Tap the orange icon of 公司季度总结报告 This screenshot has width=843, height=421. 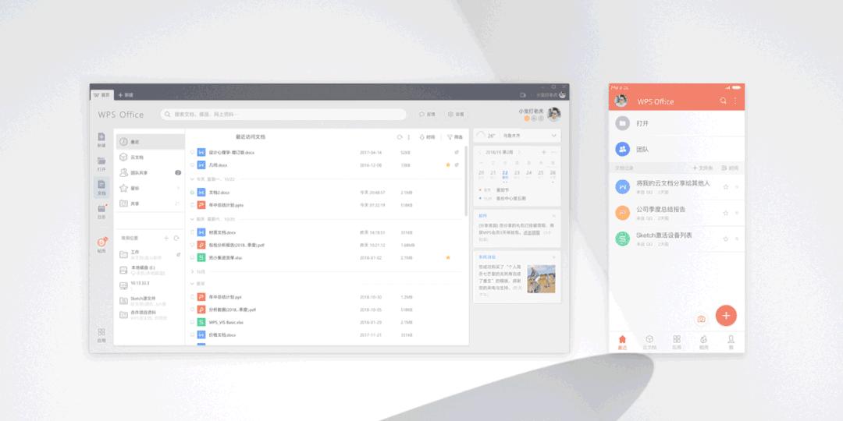point(623,213)
